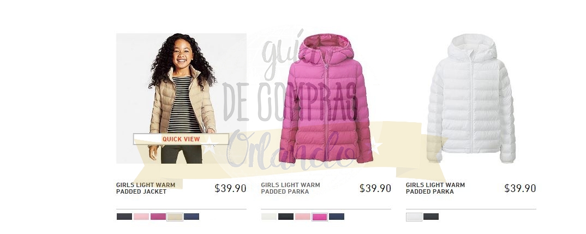Pick the magenta swatch under the Padded Jacket
Screen dimensions: 586x234
tap(158, 217)
